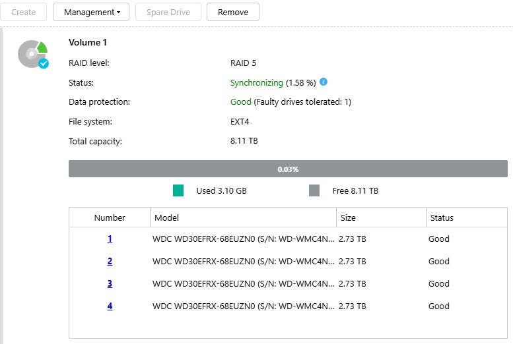513x344 pixels.
Task: Click the Used 3.10 GB legend text
Action: (x=221, y=191)
